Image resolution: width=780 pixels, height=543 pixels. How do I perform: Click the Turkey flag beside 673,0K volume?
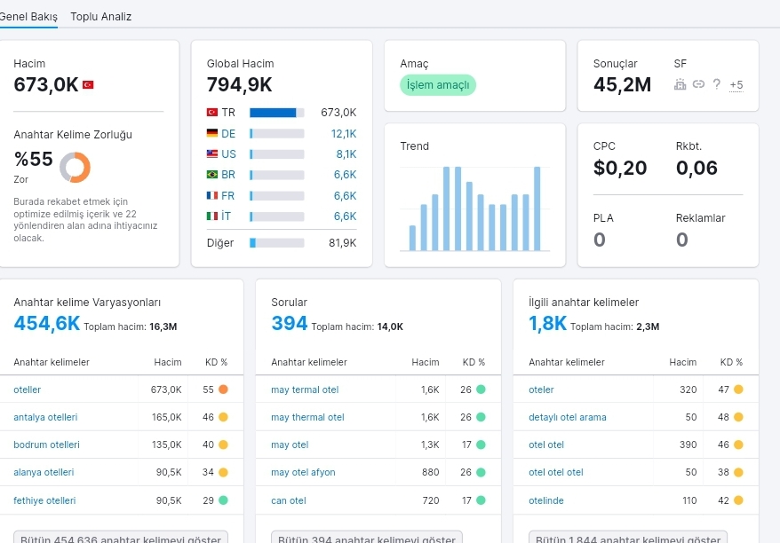pos(88,84)
